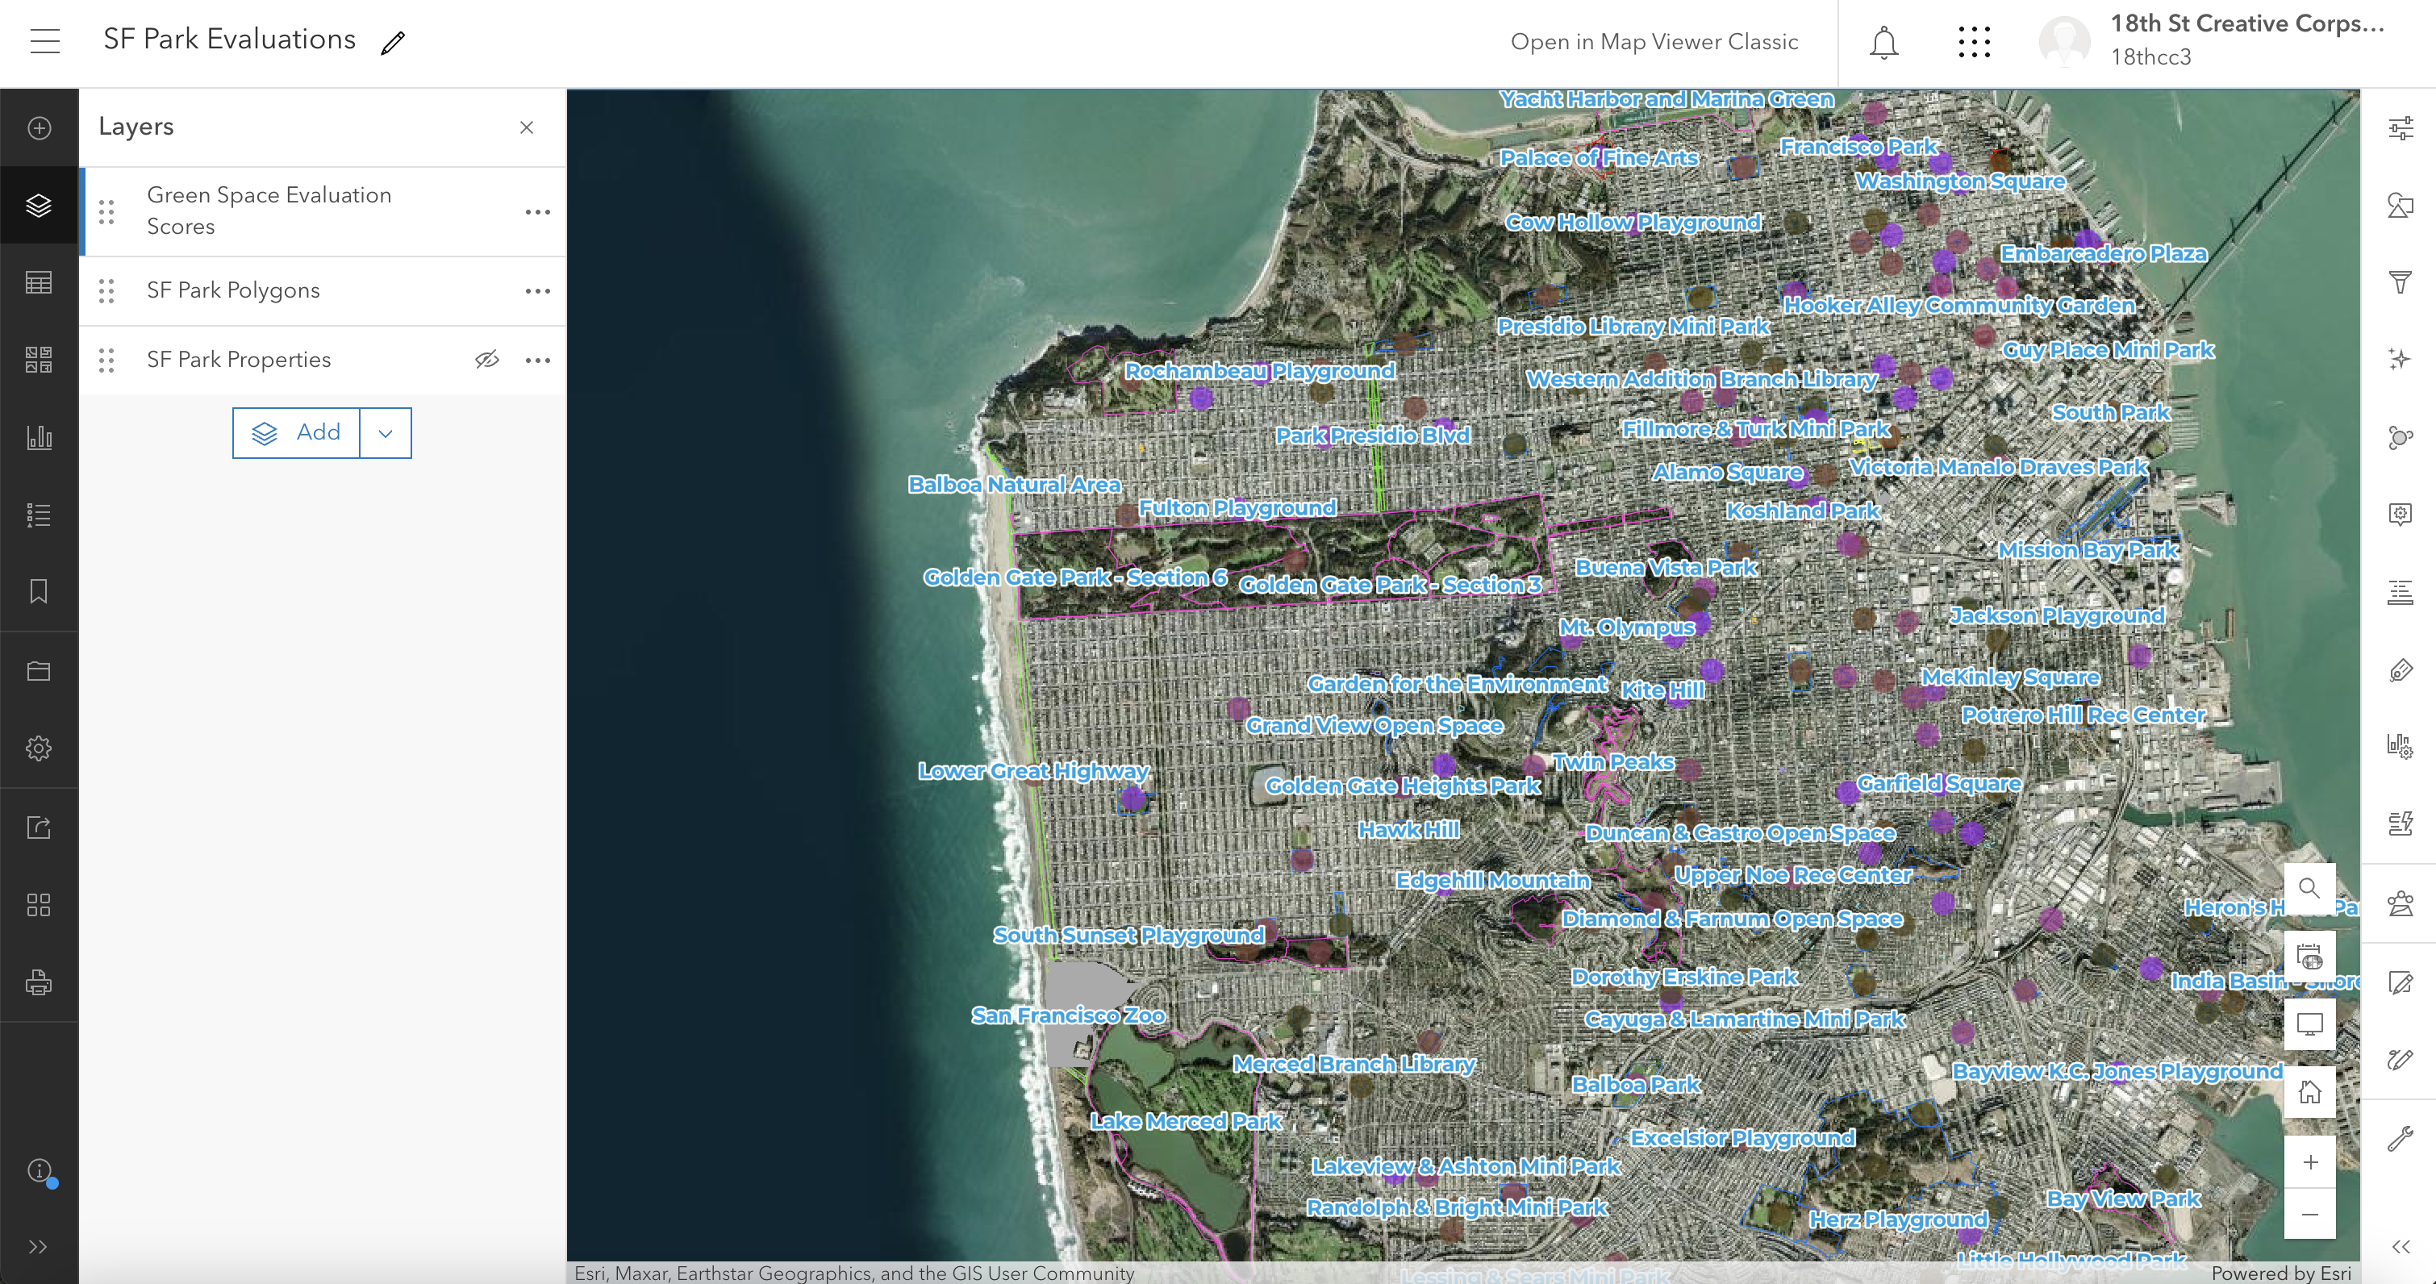The height and width of the screenshot is (1284, 2436).
Task: Open Bookmarks in left toolbar
Action: coord(39,592)
